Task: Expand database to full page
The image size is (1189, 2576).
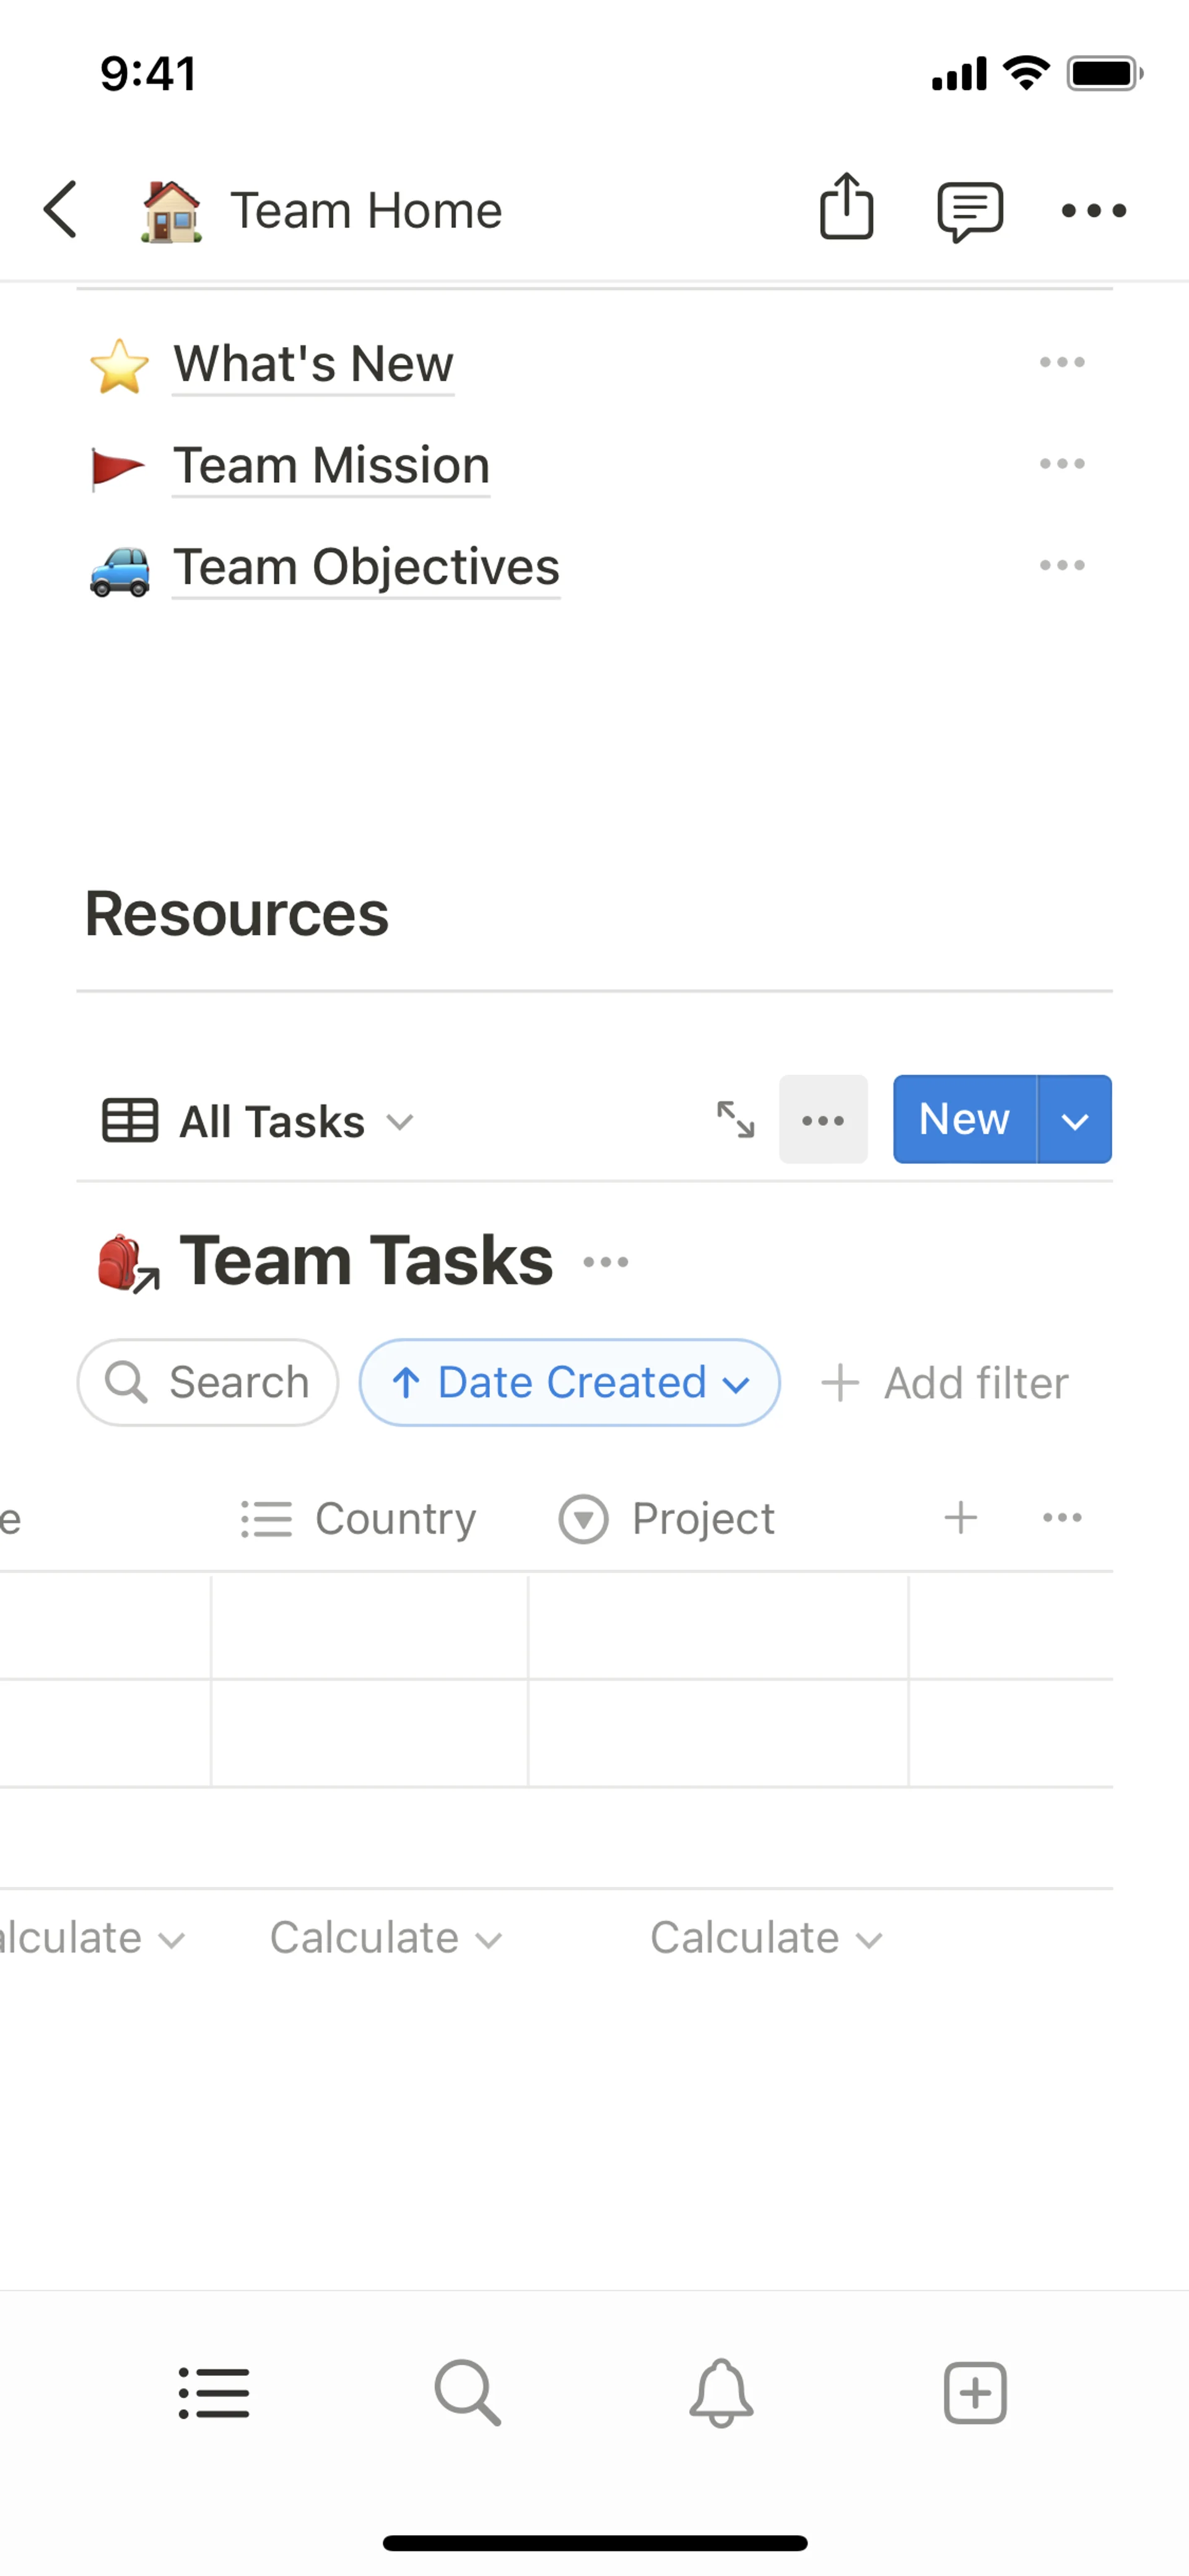Action: point(735,1119)
